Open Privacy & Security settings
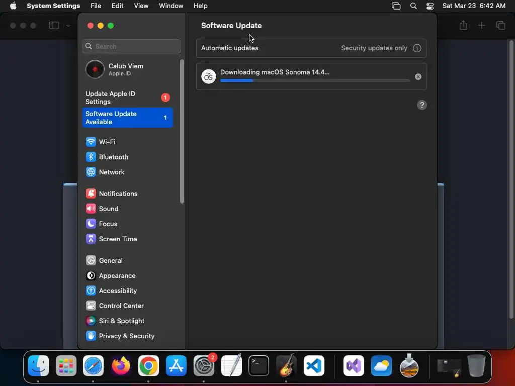The height and width of the screenshot is (386, 515). 127,336
